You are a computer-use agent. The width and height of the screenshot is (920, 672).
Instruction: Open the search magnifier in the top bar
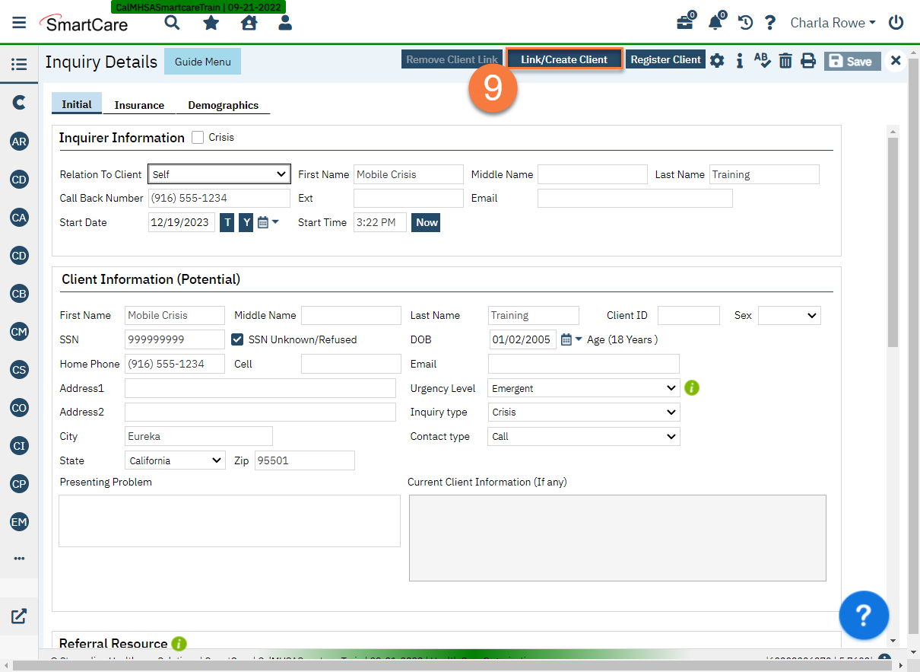pyautogui.click(x=172, y=23)
